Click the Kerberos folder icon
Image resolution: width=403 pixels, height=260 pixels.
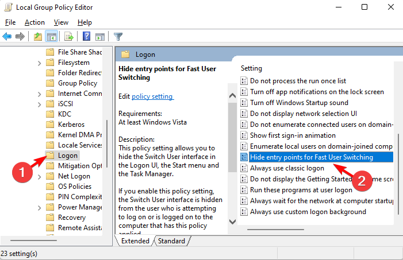tap(50, 125)
